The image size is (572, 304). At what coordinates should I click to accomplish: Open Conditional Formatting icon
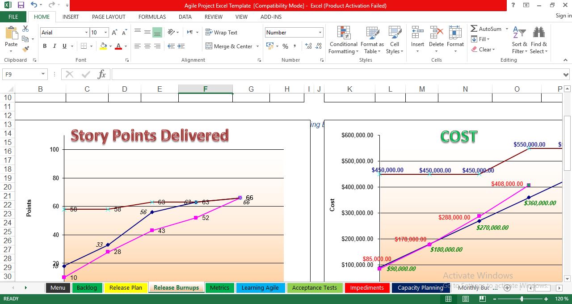344,33
